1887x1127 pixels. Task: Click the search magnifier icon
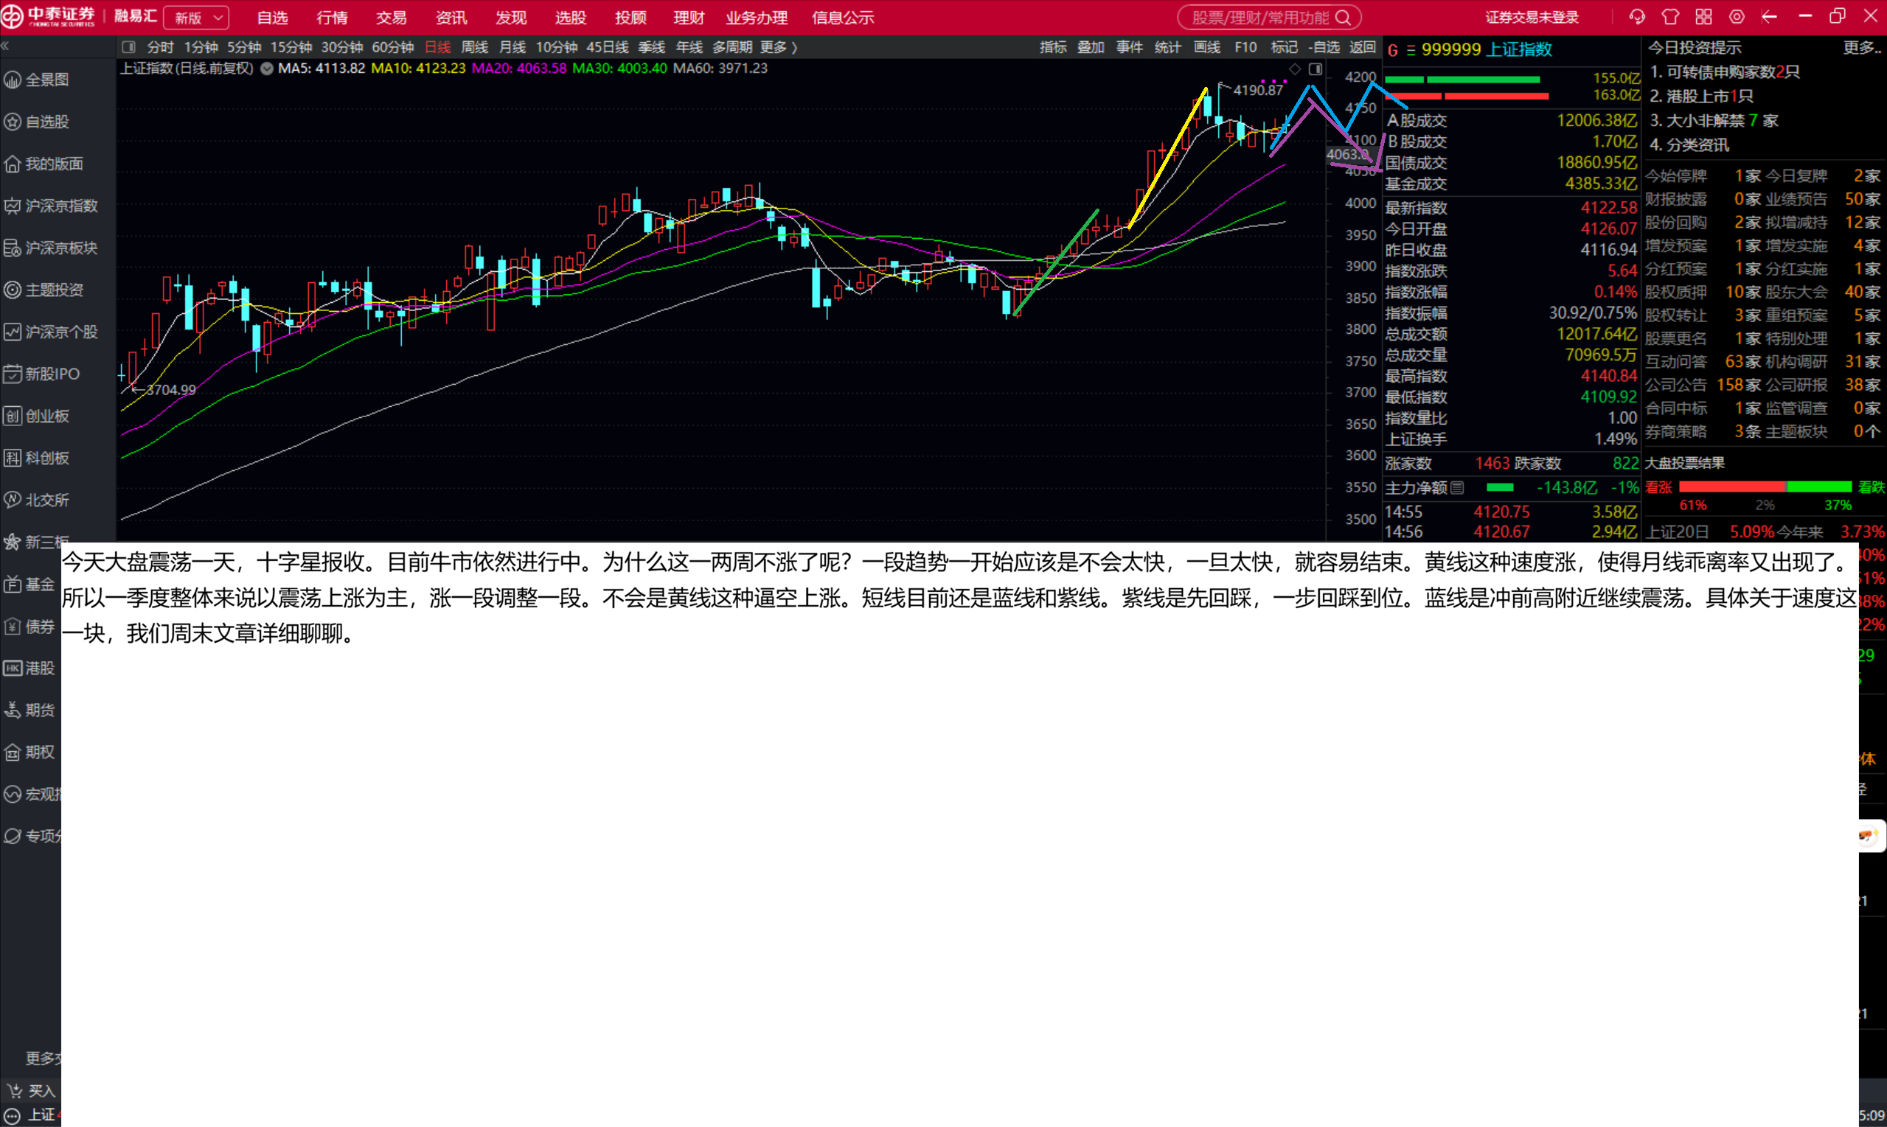[1343, 18]
